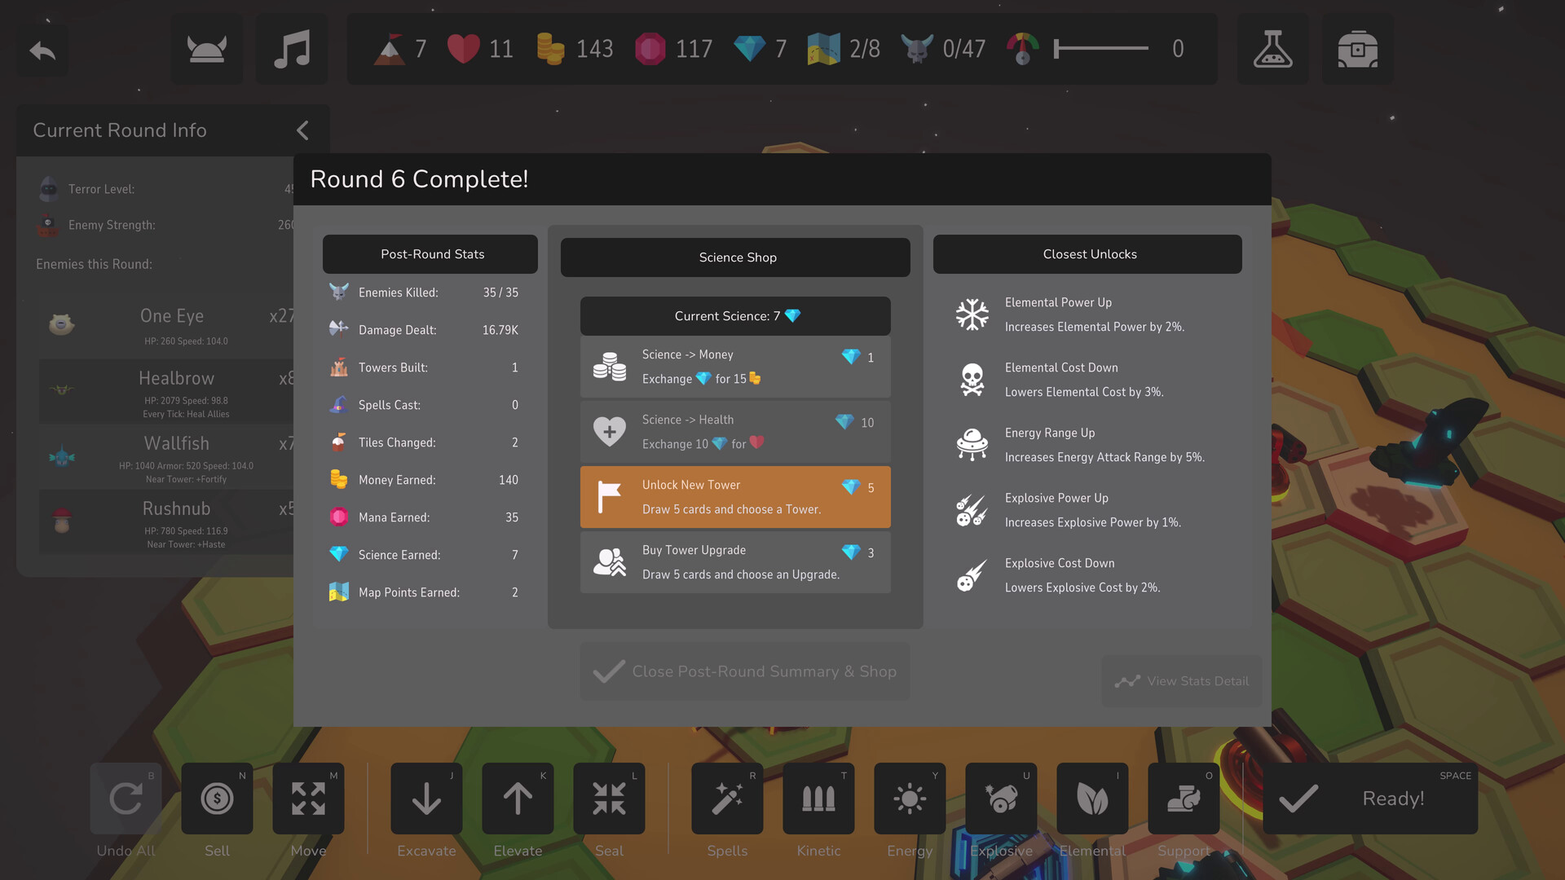Expand the Current Round Info panel

click(302, 130)
